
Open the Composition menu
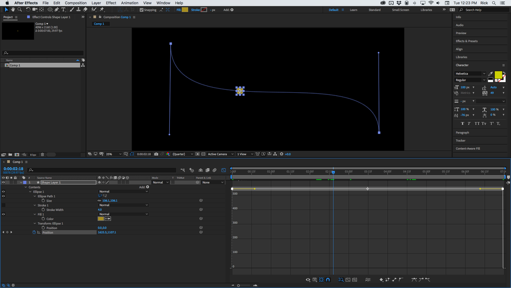point(76,3)
